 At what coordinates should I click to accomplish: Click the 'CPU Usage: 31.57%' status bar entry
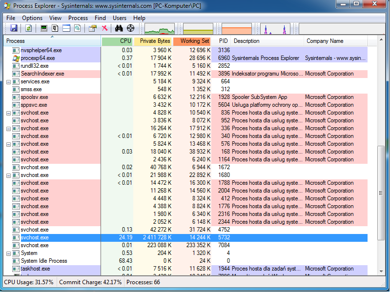[29, 282]
